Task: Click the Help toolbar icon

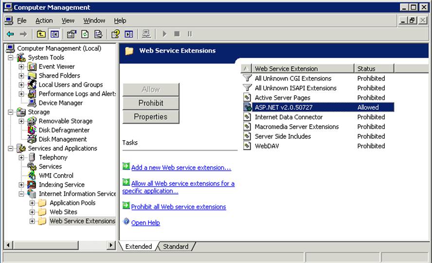Action: (115, 34)
